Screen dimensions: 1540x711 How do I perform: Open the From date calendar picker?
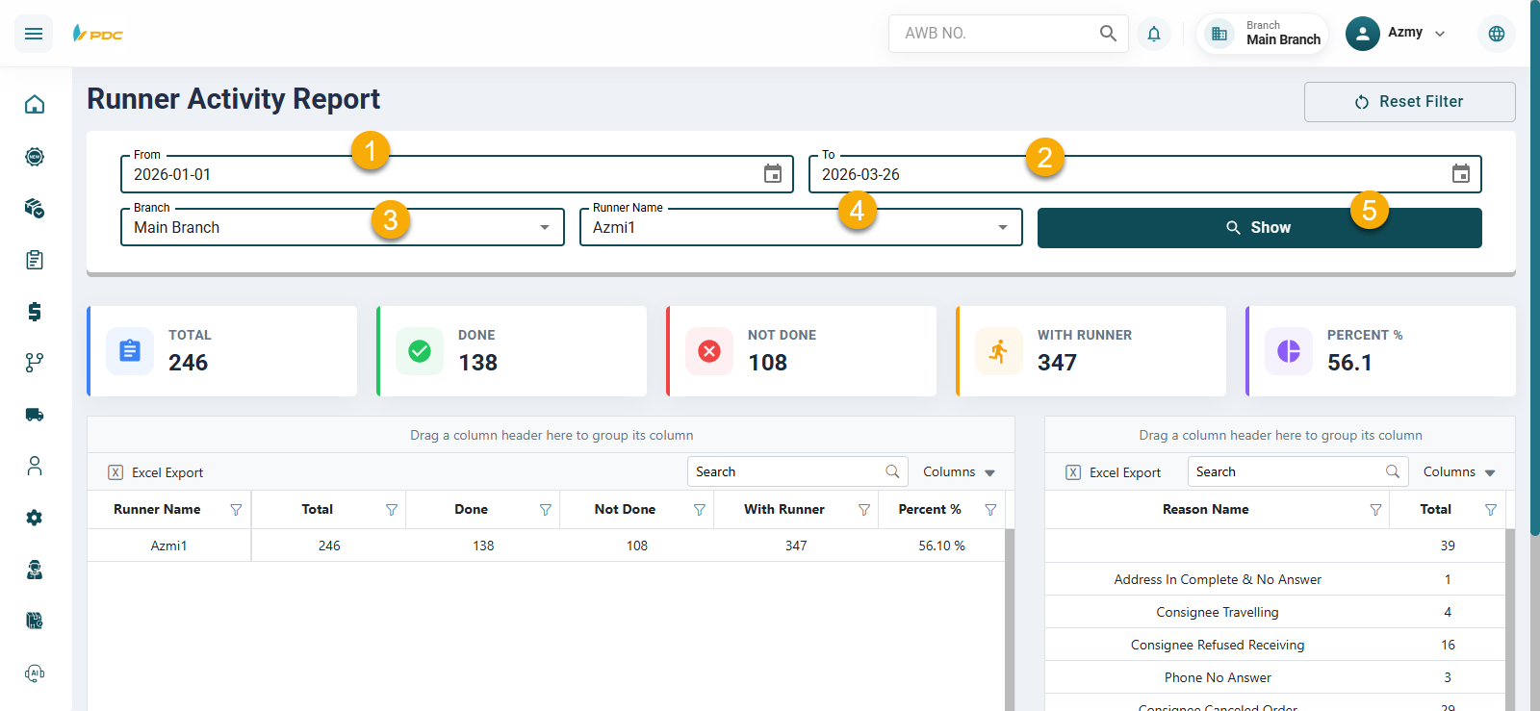click(772, 174)
